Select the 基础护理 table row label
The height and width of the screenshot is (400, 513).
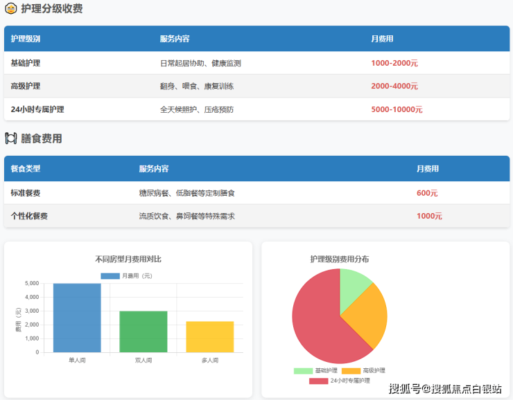click(26, 63)
